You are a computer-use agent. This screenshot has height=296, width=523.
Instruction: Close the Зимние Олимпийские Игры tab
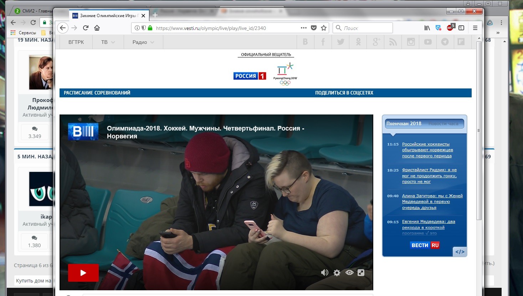[x=143, y=16]
